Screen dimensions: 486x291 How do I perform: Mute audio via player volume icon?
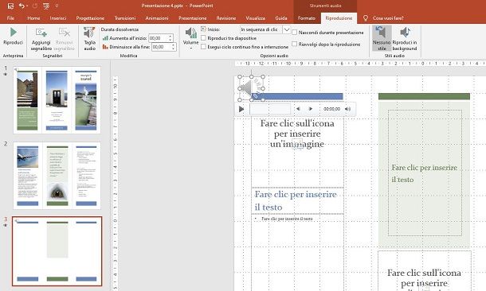[x=347, y=109]
